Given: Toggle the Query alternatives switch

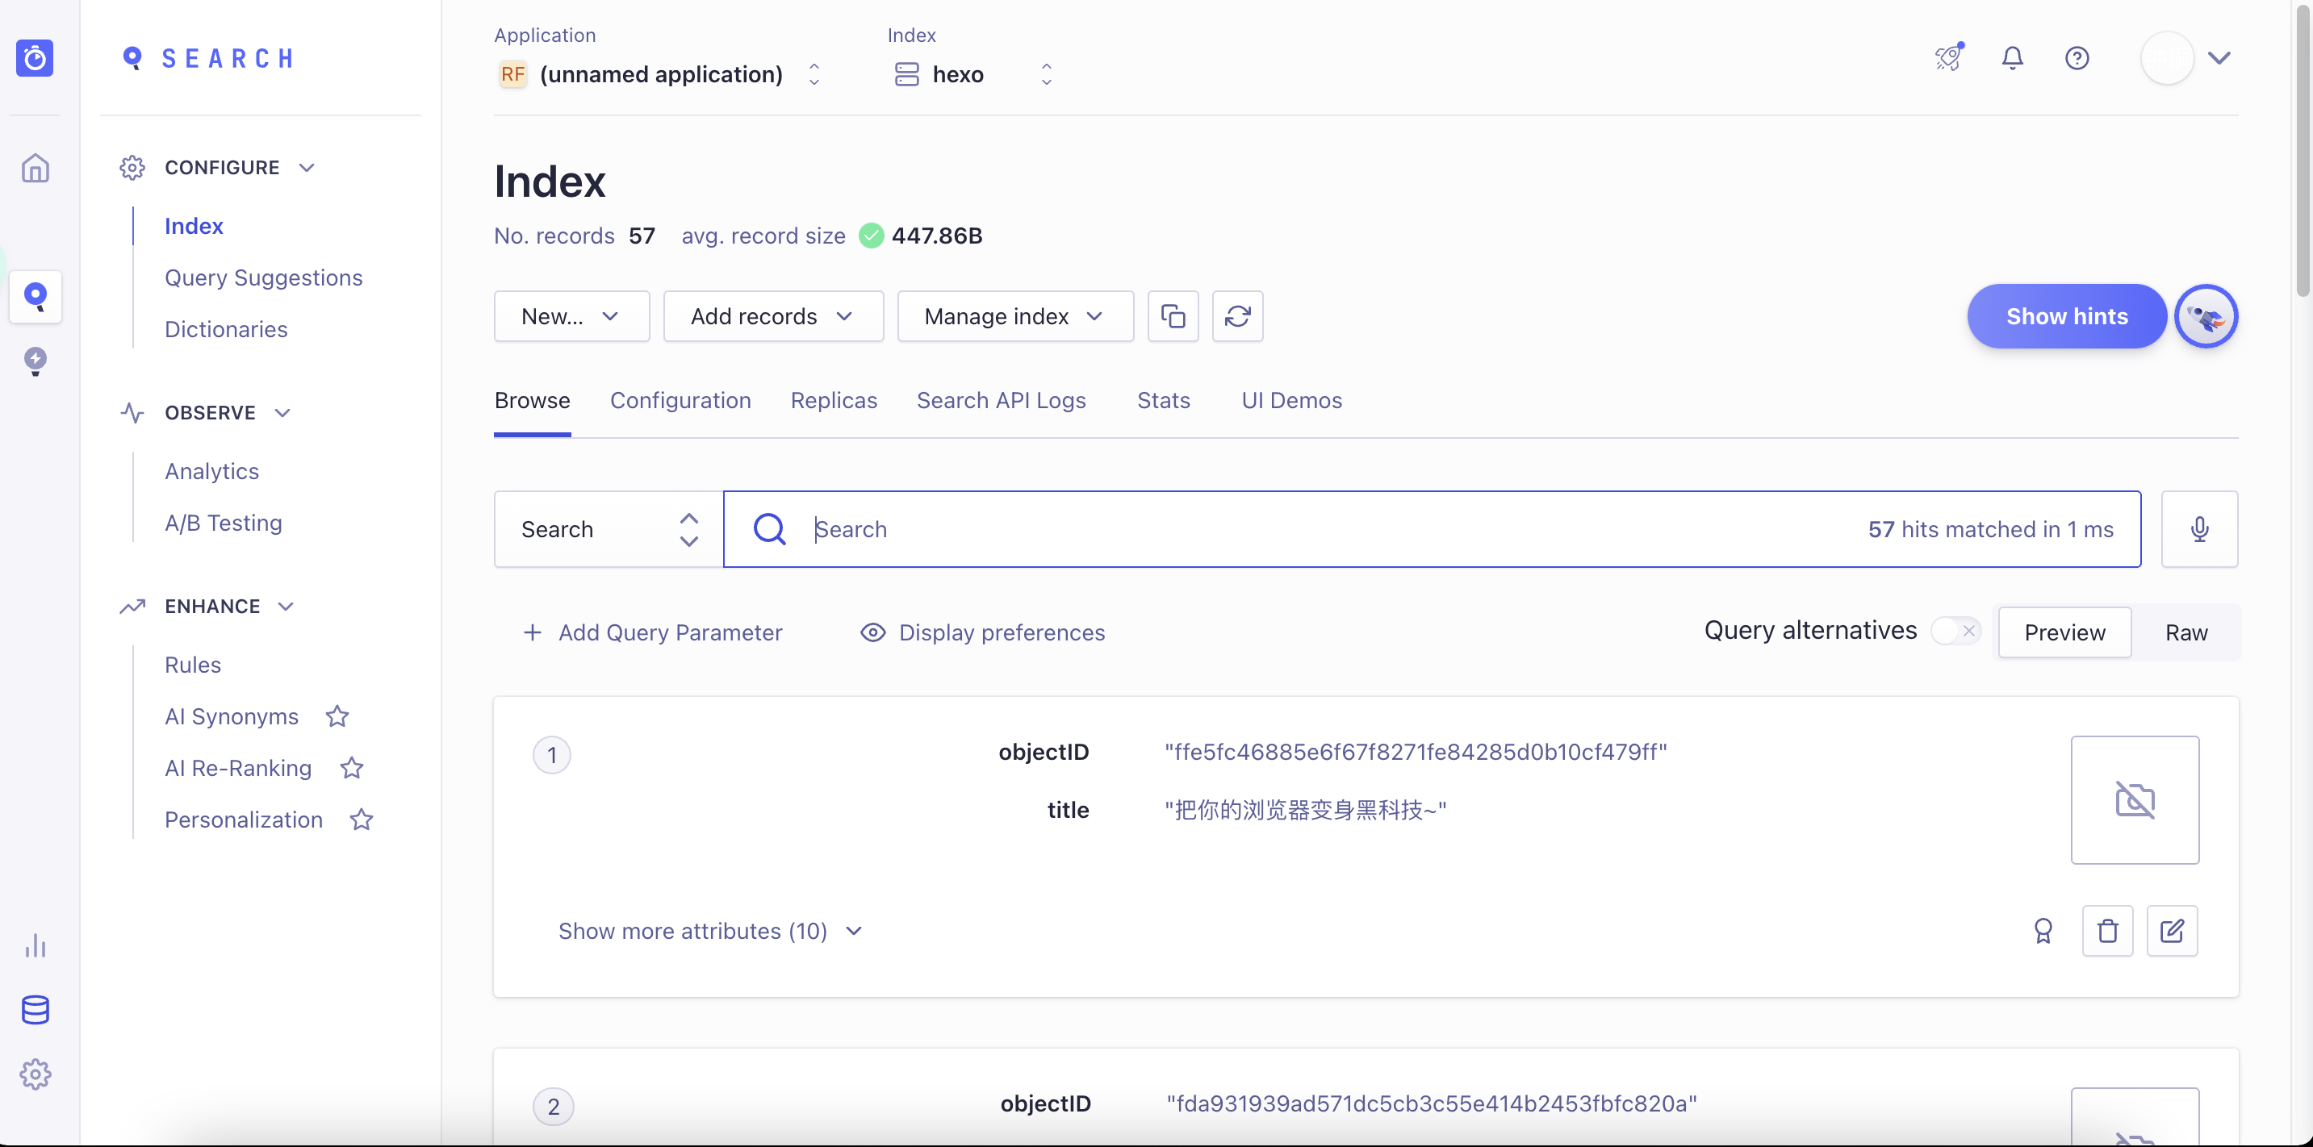Looking at the screenshot, I should (x=1955, y=631).
